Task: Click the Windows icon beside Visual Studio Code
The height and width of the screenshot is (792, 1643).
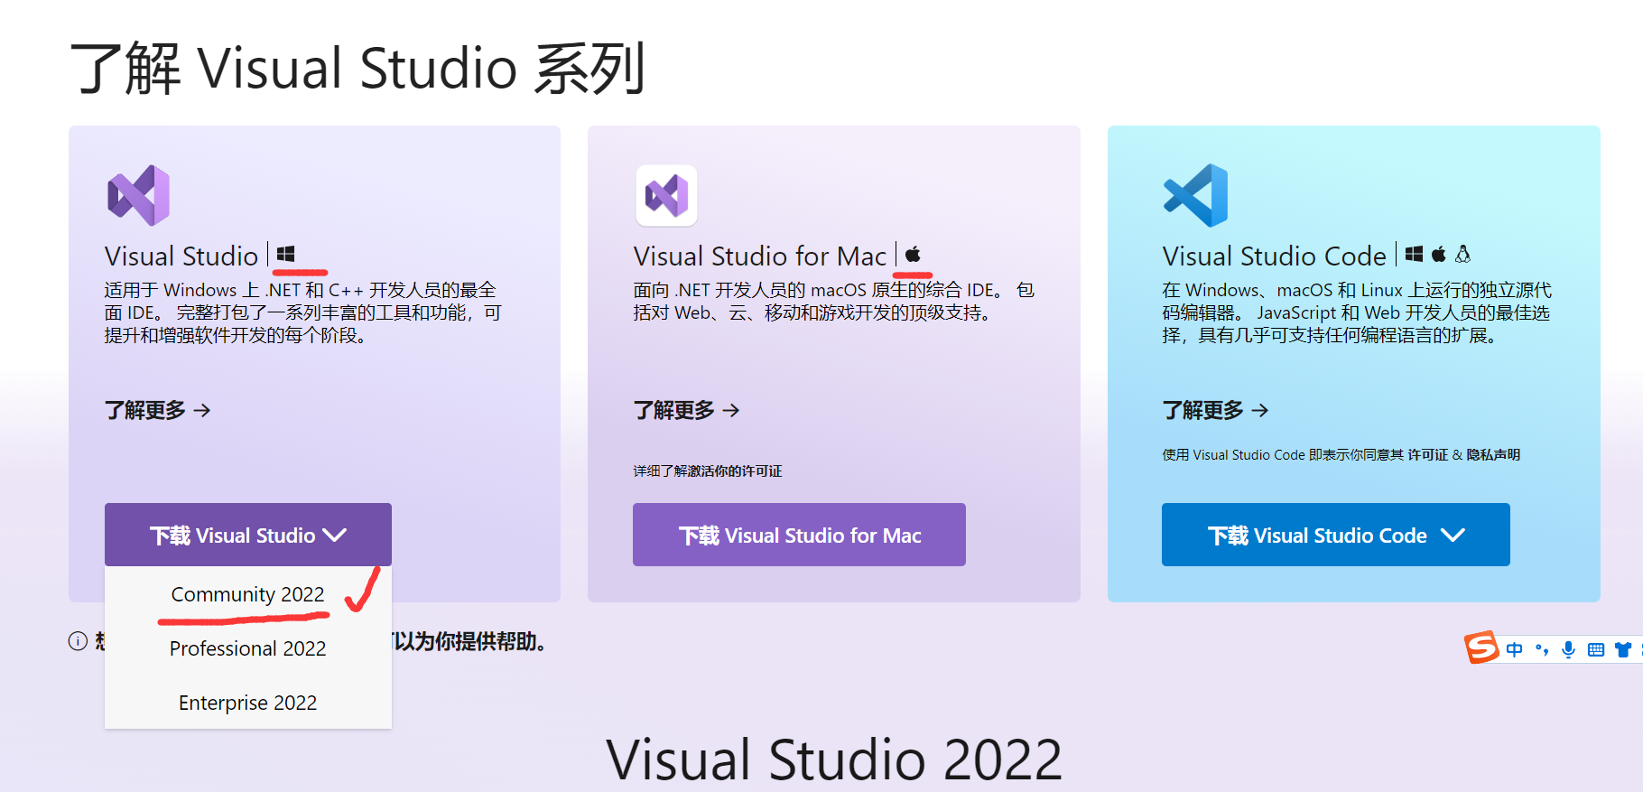Action: (1415, 255)
